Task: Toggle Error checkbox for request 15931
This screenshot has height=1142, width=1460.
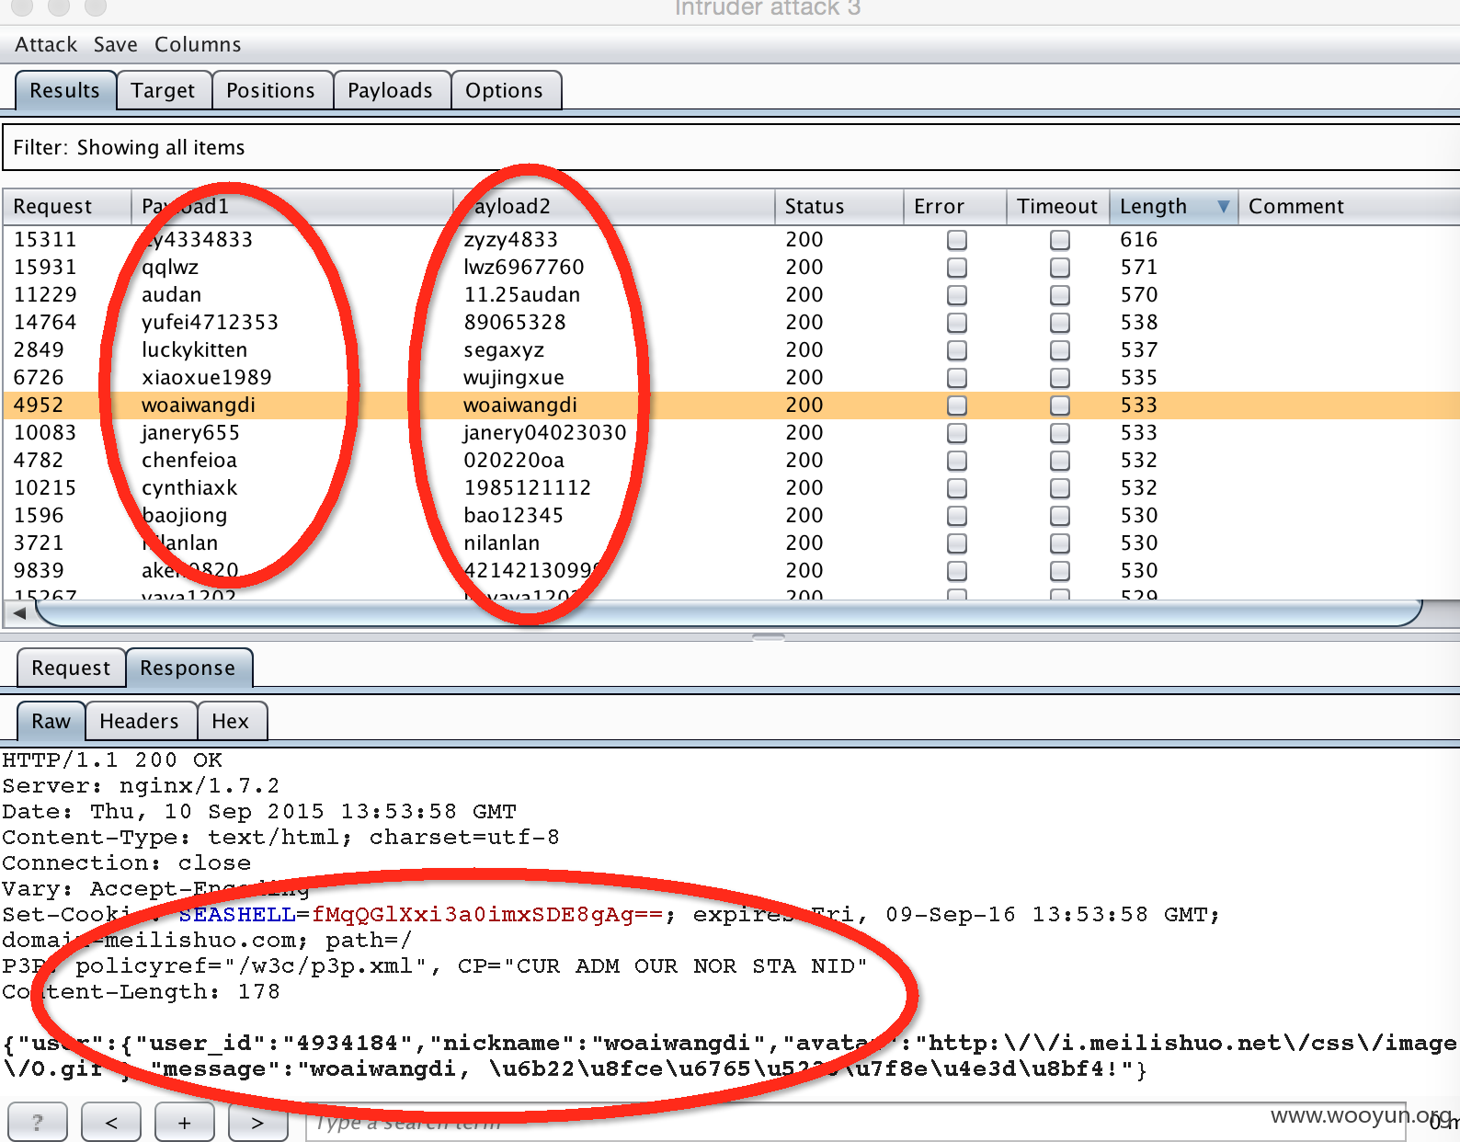Action: (x=957, y=268)
